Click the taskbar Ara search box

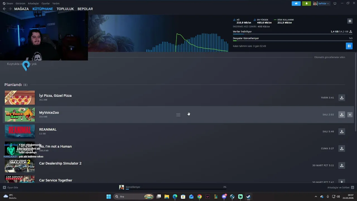(x=134, y=197)
